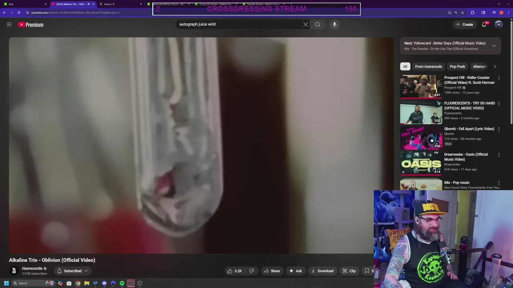Image resolution: width=513 pixels, height=288 pixels.
Task: Select the From riserecords filter chip
Action: [428, 66]
